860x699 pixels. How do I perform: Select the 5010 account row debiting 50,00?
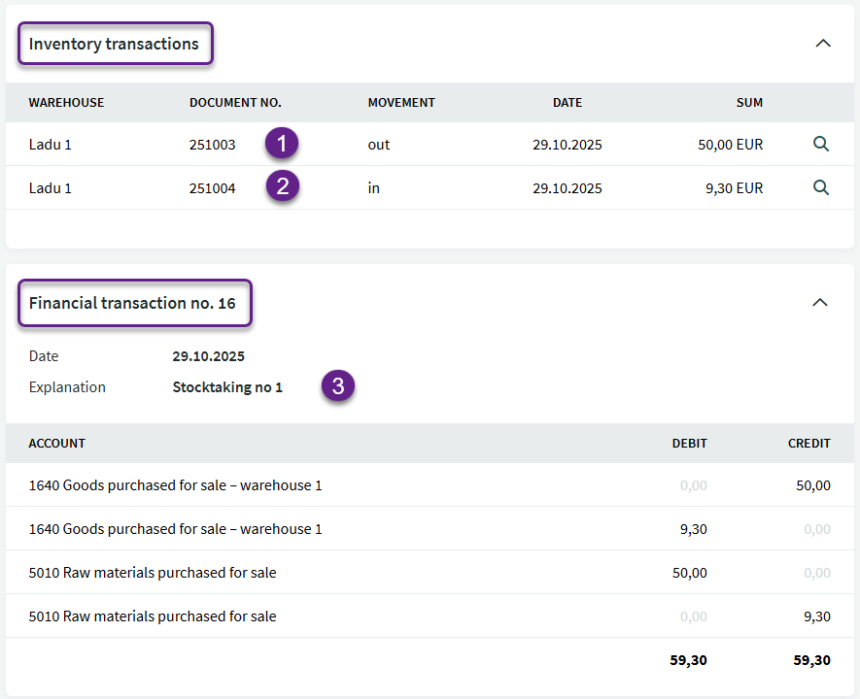pos(153,573)
